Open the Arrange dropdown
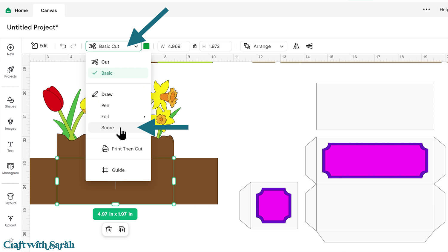 coord(264,46)
